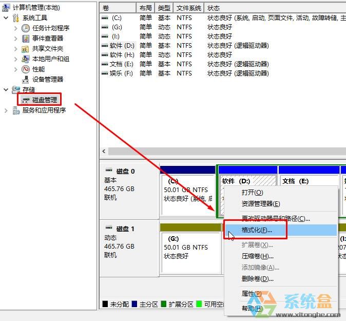
Task: Click the 任务计划程序 clock icon
Action: pos(26,28)
